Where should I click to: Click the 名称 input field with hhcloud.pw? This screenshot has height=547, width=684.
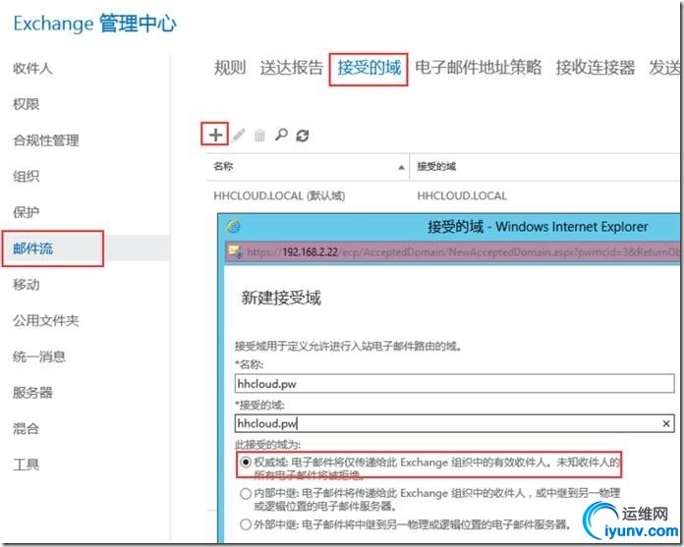pos(454,384)
